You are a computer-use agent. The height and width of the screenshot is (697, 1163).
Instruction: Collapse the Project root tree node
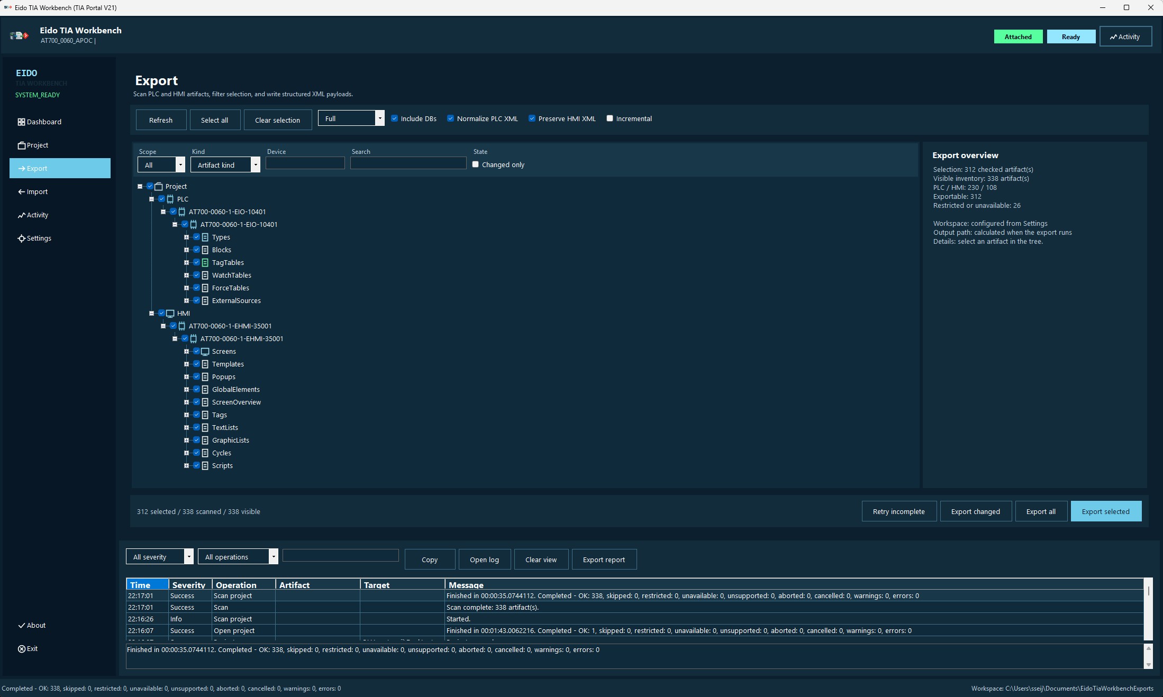[140, 187]
